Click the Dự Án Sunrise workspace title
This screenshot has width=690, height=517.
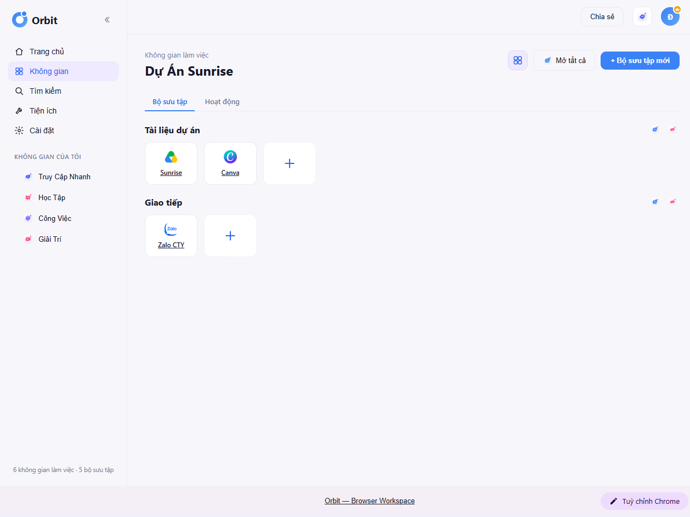[x=189, y=71]
